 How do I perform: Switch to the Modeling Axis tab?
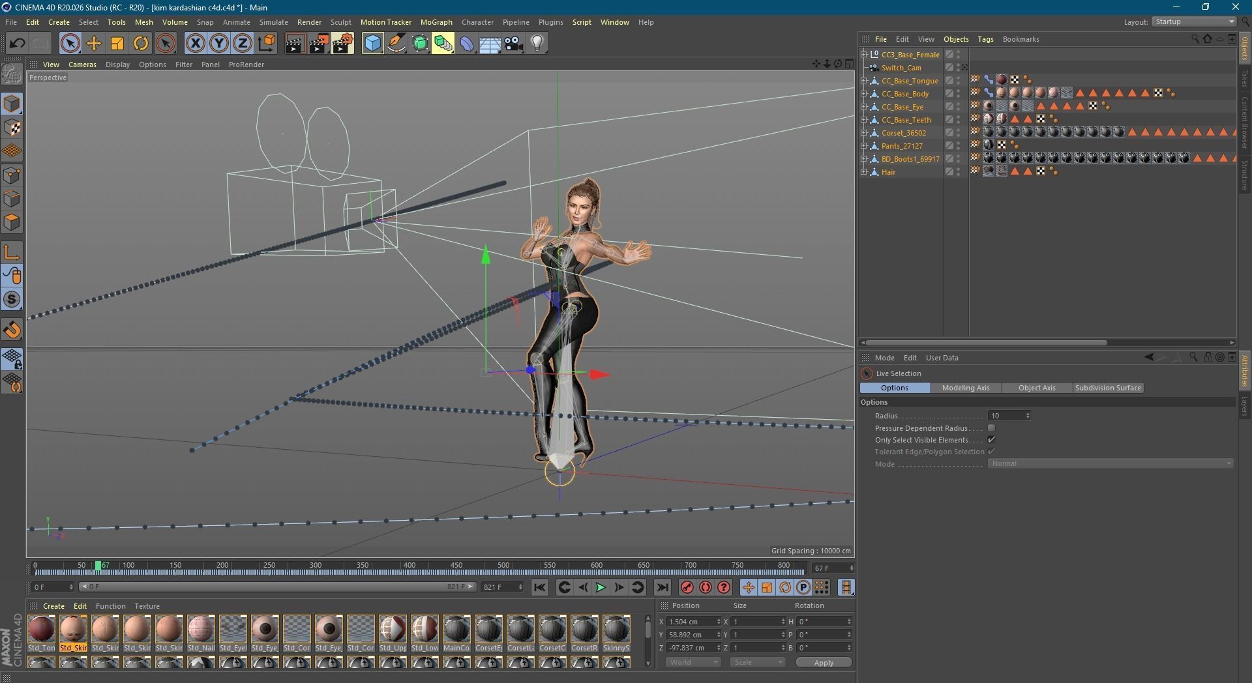tap(966, 388)
